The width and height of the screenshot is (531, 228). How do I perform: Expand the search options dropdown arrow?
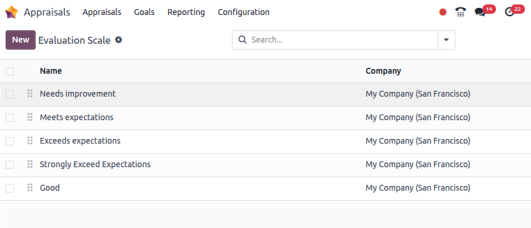[x=446, y=40]
